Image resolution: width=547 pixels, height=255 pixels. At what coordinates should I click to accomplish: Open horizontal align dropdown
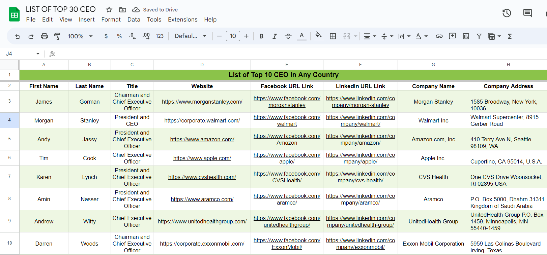coord(370,36)
